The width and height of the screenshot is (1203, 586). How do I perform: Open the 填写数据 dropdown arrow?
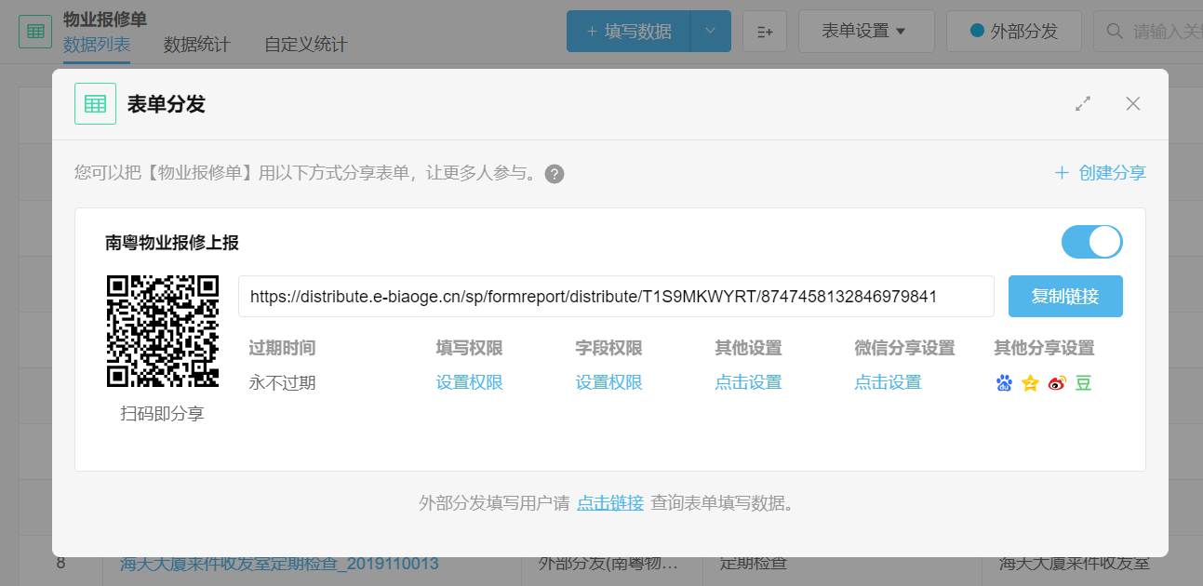[x=711, y=32]
